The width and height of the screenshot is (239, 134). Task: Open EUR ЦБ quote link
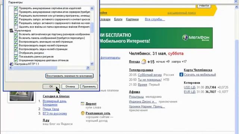(190, 92)
